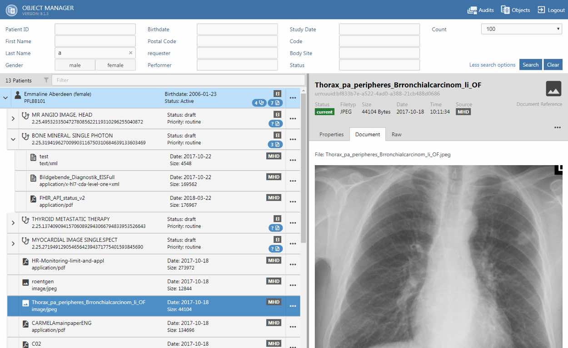Click the Logout icon
568x348 pixels.
click(x=541, y=10)
